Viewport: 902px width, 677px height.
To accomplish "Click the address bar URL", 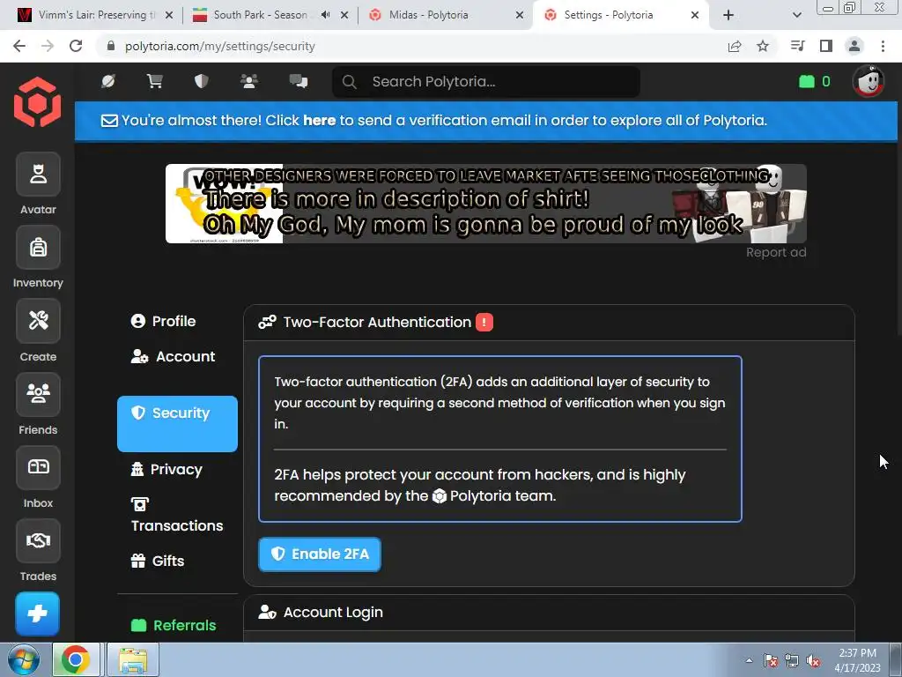I will click(219, 46).
